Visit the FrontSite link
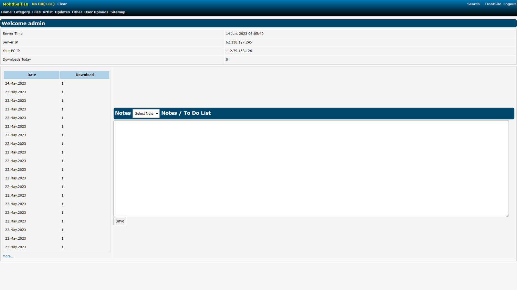 (x=492, y=4)
